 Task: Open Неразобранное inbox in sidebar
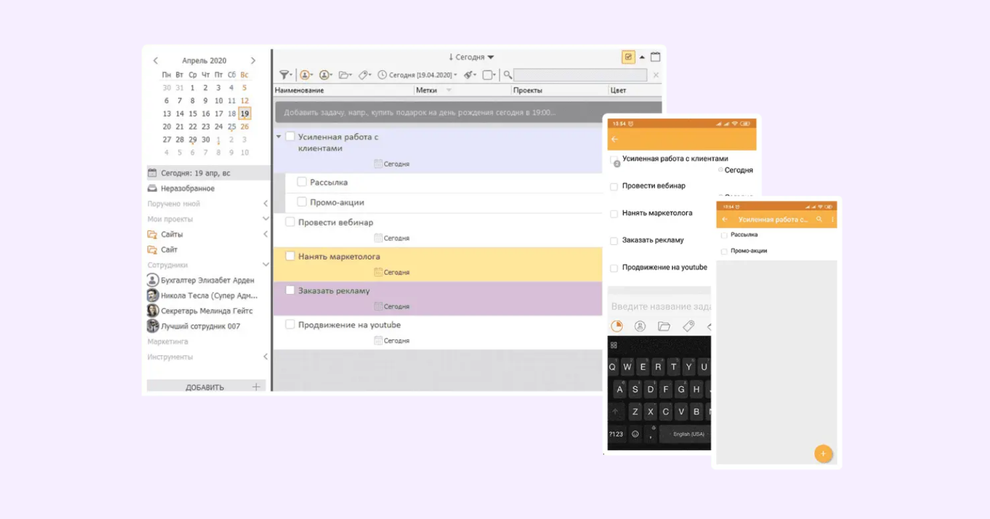188,188
